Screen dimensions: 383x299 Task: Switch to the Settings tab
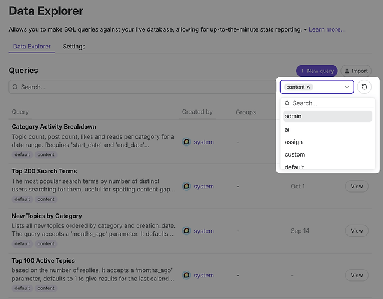point(74,47)
